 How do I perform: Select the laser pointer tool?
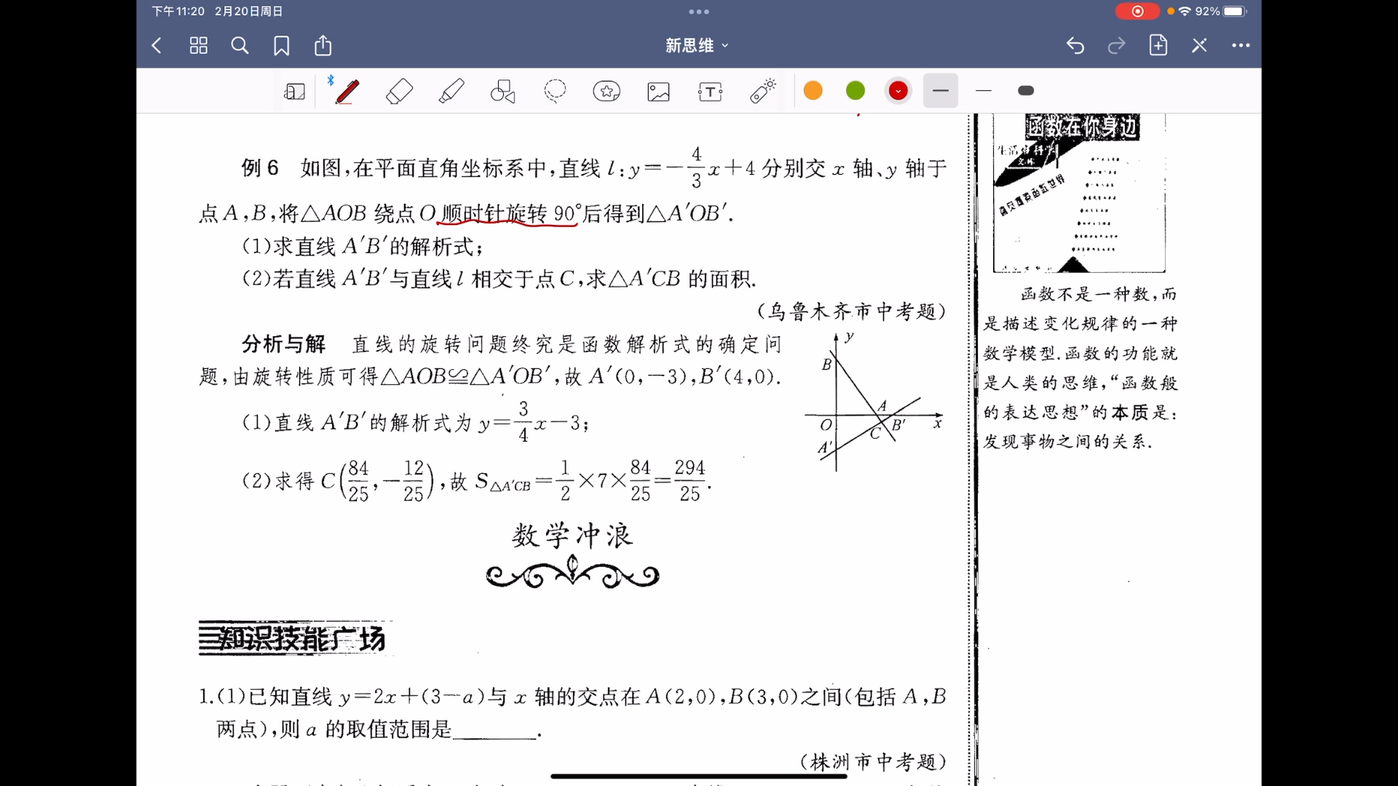click(x=762, y=90)
